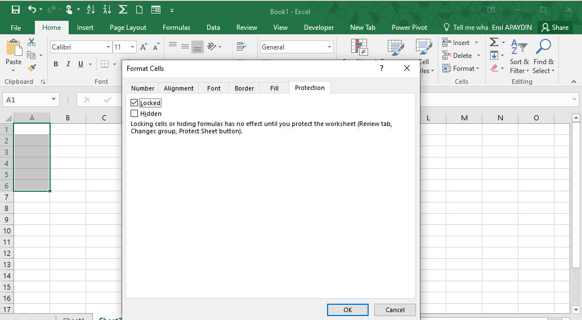
Task: Switch to the Number tab in Format Cells
Action: (x=142, y=88)
